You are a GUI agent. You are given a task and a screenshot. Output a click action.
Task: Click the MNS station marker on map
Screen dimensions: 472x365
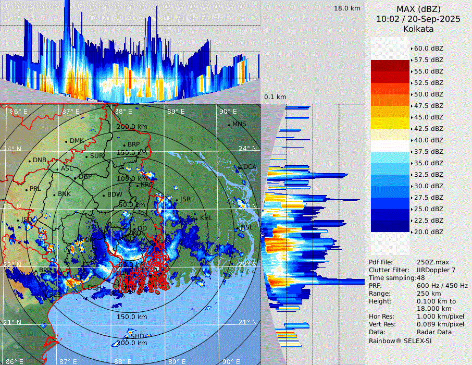point(229,125)
